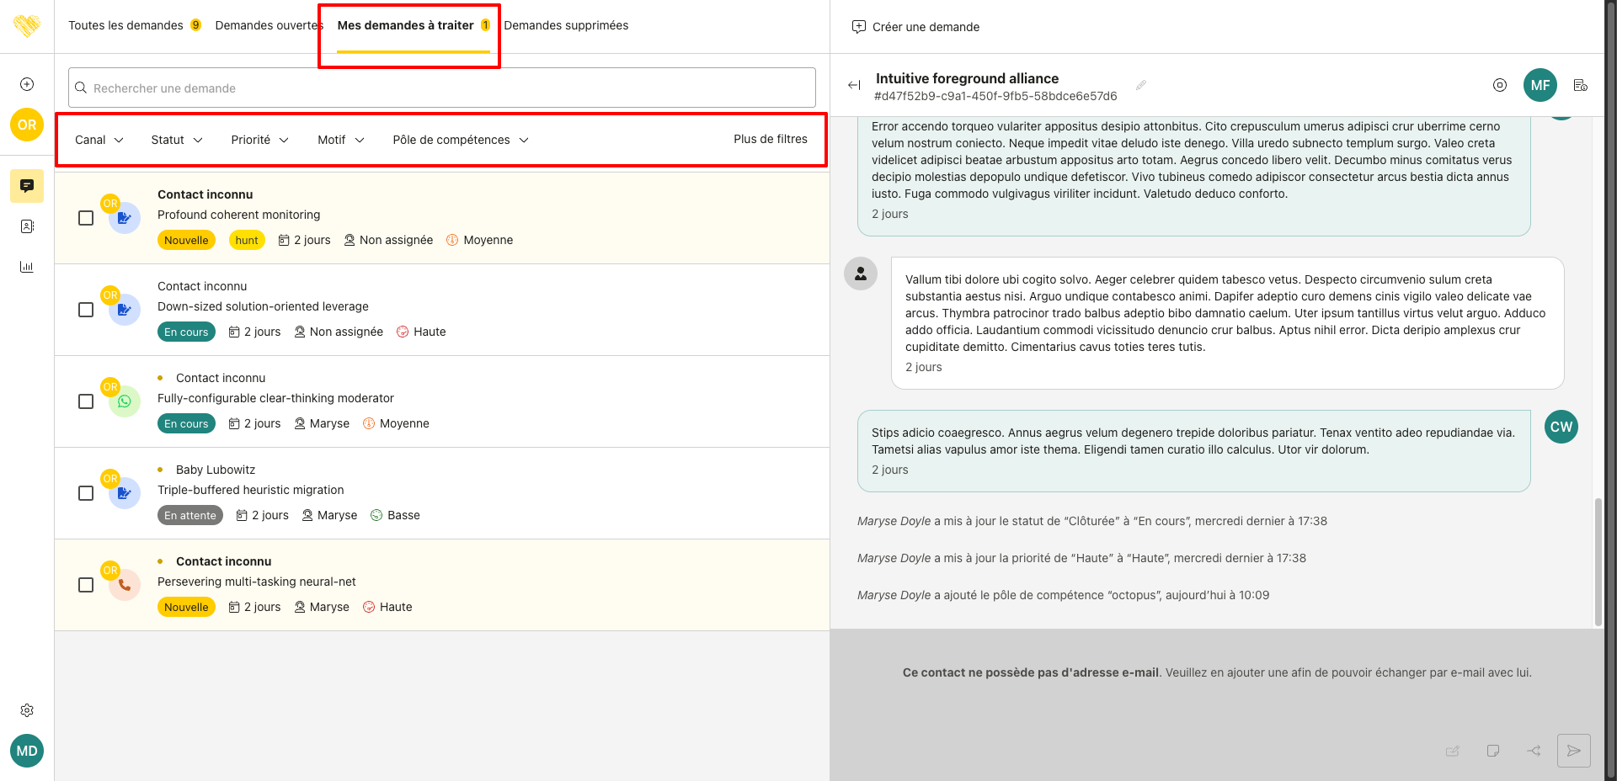This screenshot has width=1617, height=781.
Task: Click the back arrow beside Intuitive foreground alliance
Action: point(854,85)
